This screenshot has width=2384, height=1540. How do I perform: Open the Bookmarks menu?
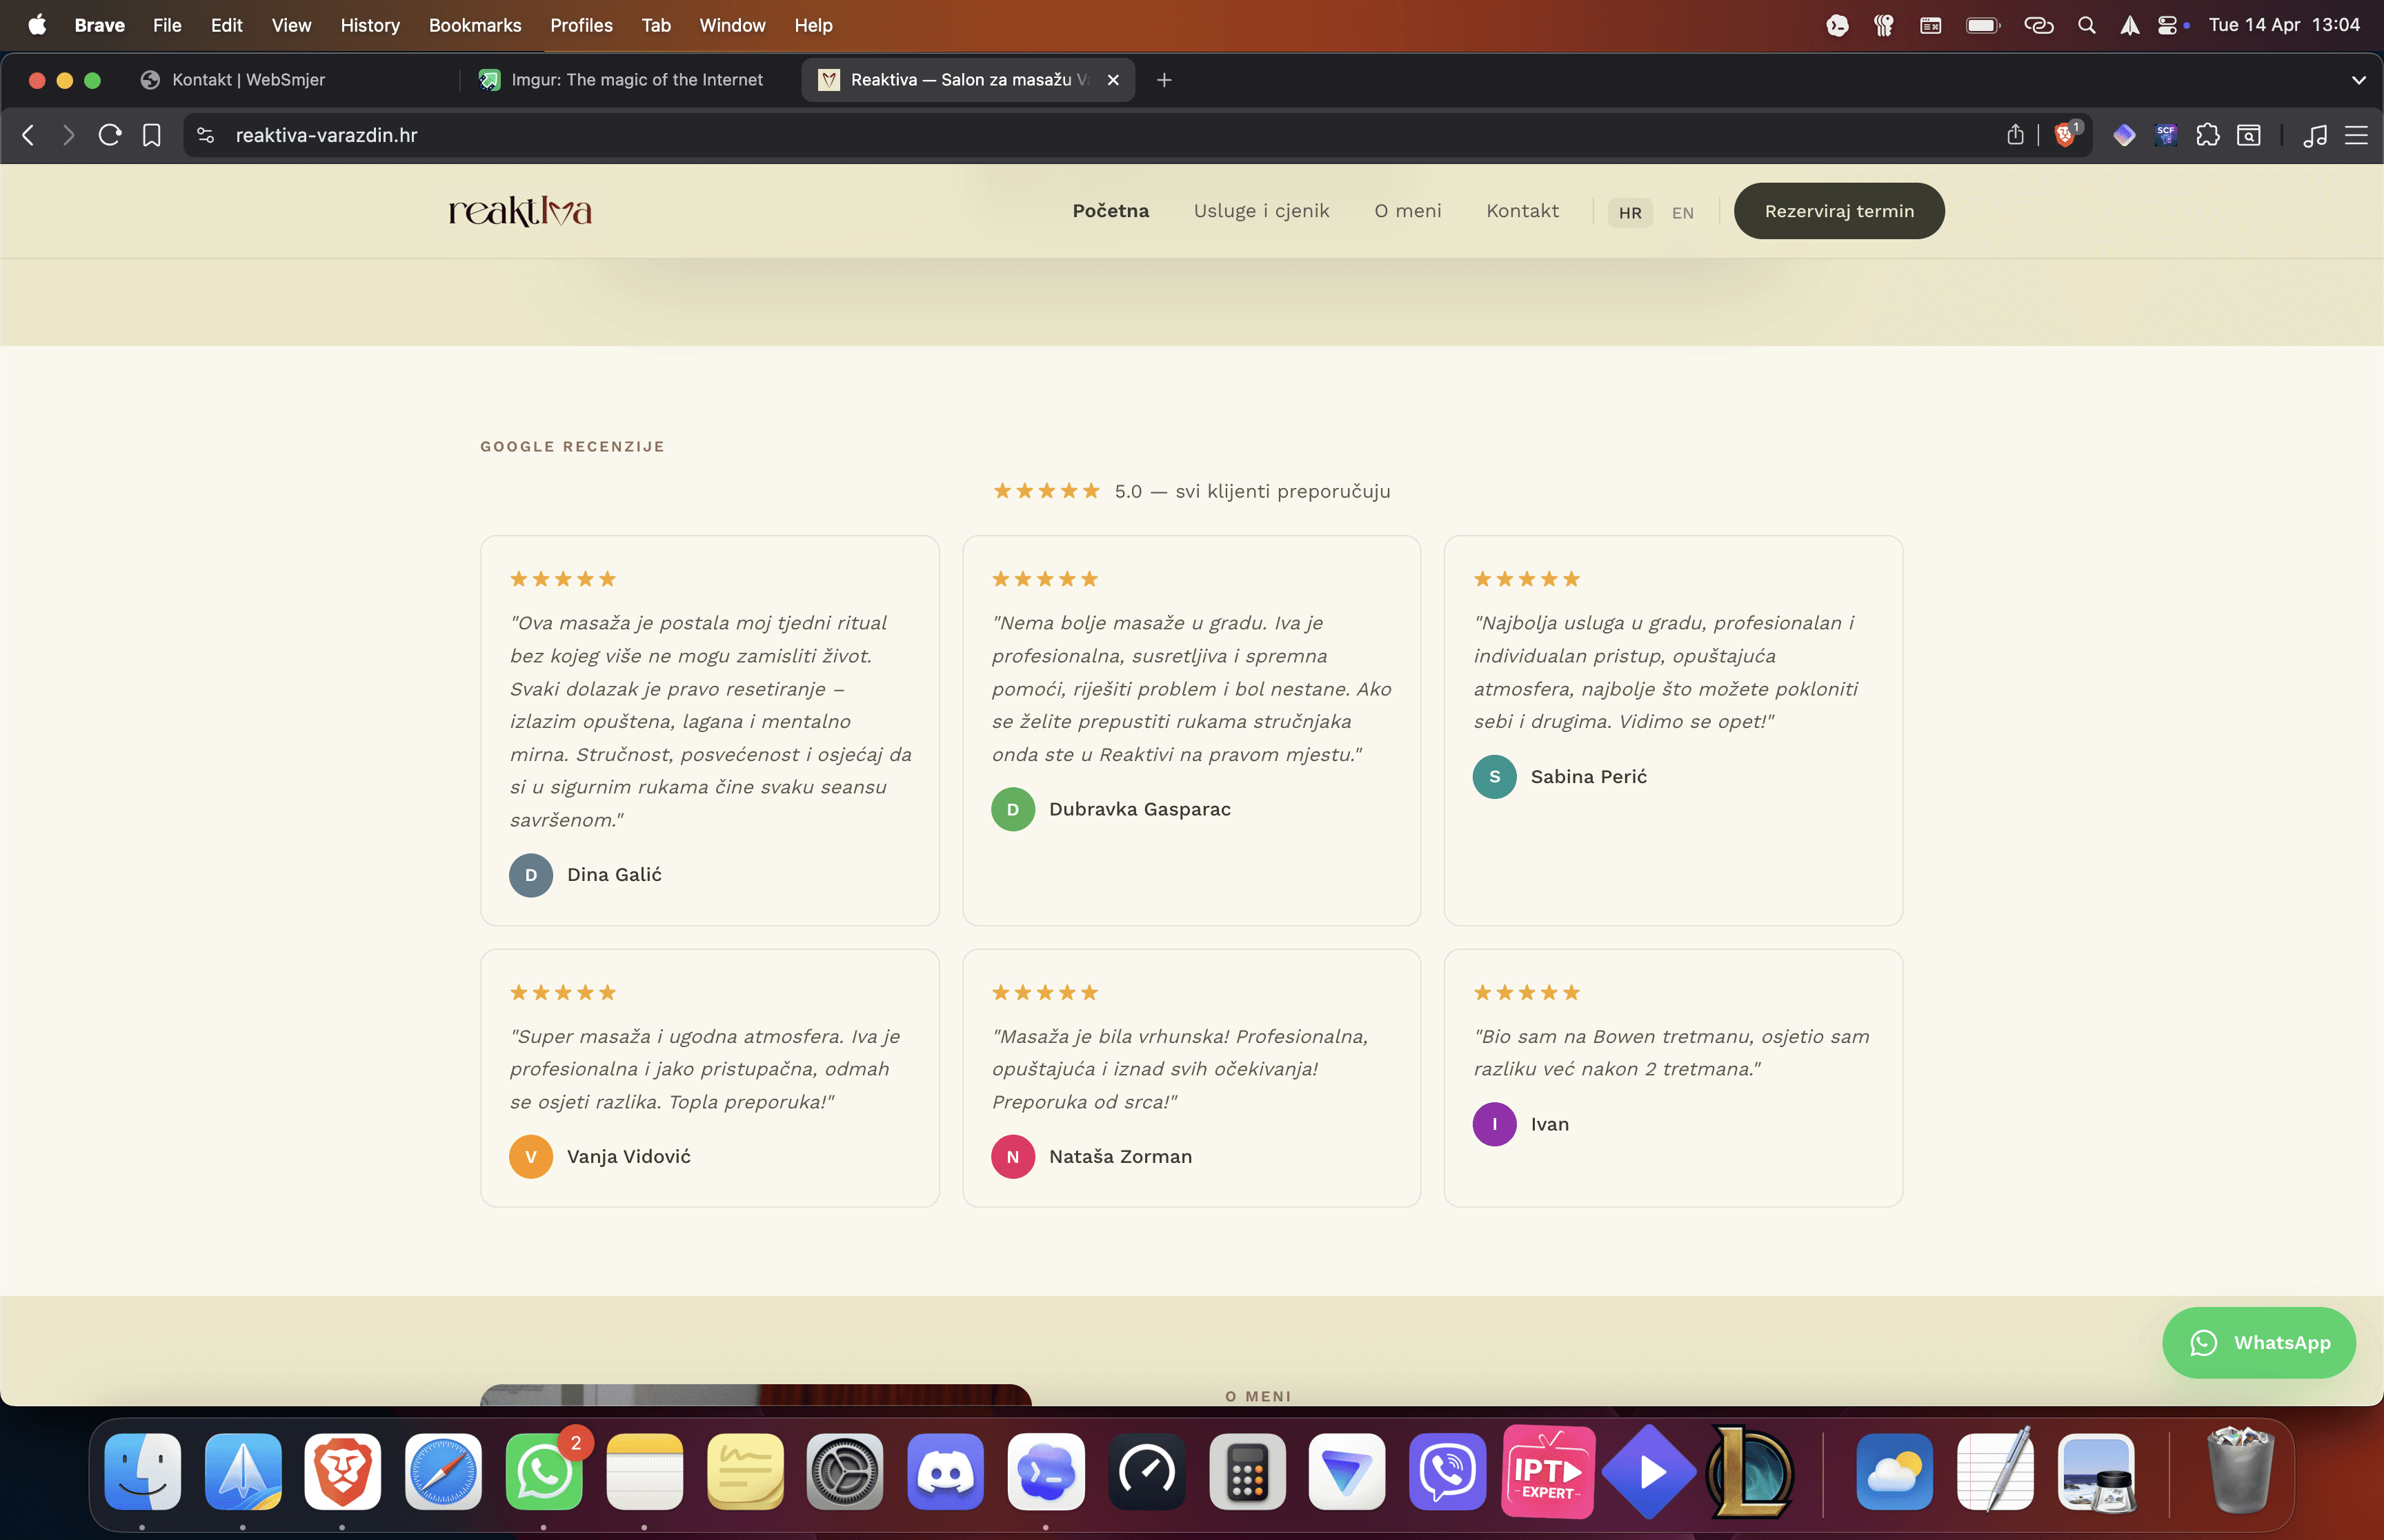(474, 25)
